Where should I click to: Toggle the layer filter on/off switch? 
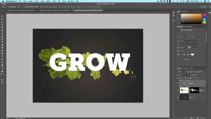[201, 71]
